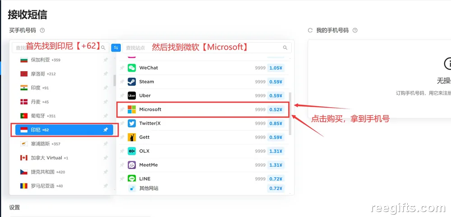The image size is (451, 217).
Task: Buy MeetMe number for 1.31¥
Action: (276, 165)
